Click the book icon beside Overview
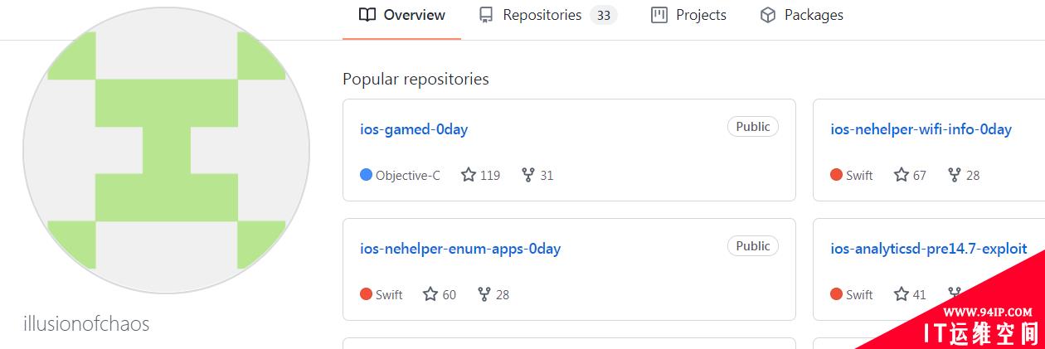The width and height of the screenshot is (1045, 349). pyautogui.click(x=367, y=15)
